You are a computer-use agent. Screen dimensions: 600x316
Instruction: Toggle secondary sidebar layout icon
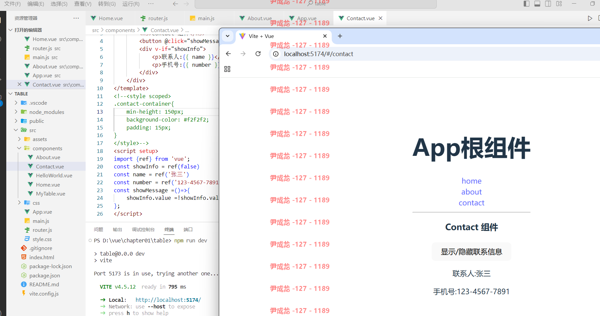(548, 4)
